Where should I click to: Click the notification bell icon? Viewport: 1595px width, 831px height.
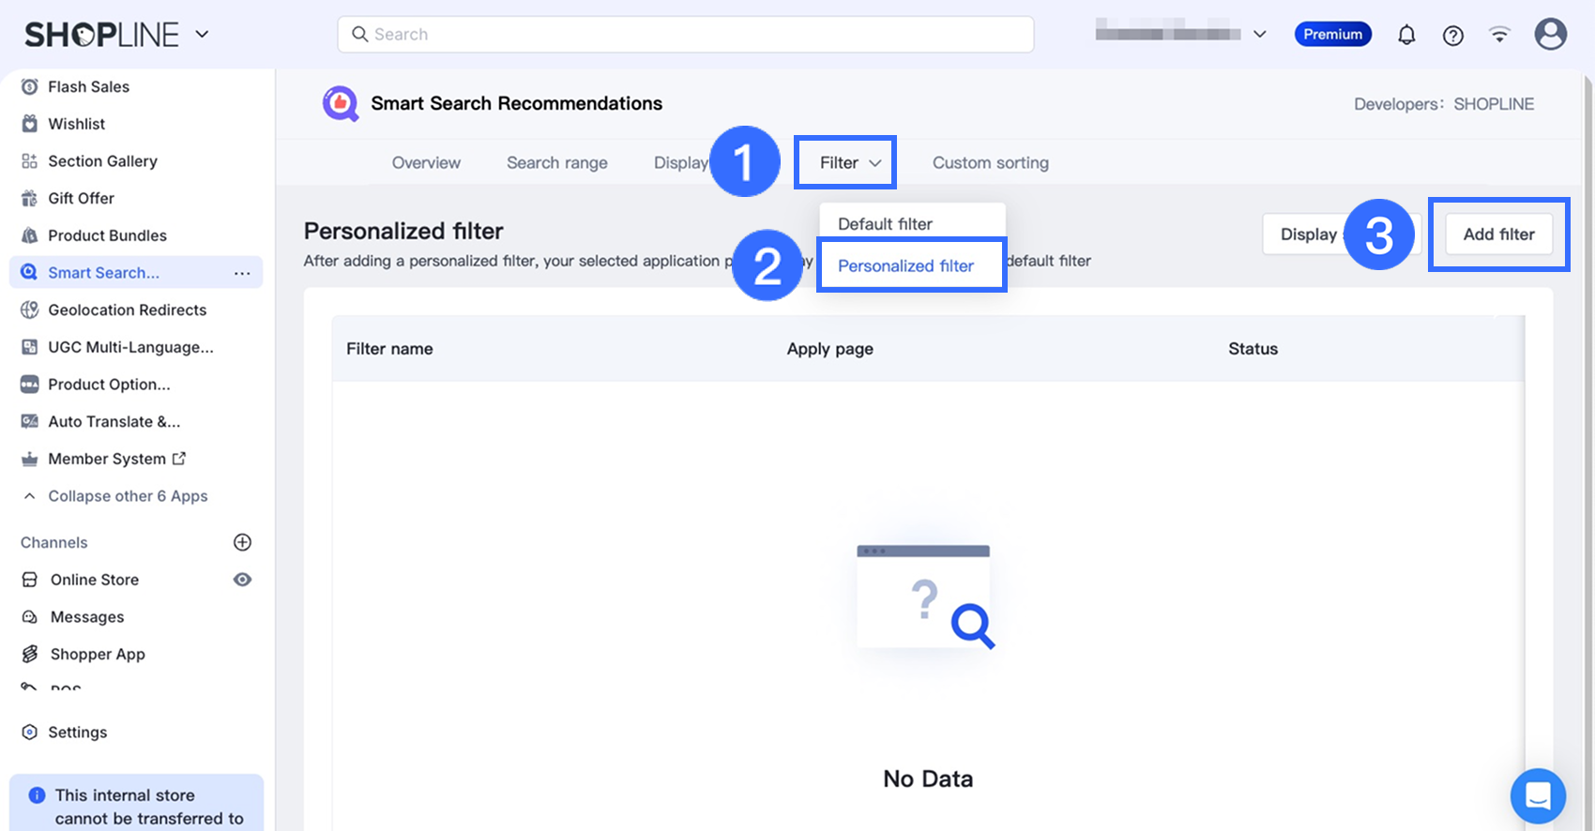[x=1405, y=36]
